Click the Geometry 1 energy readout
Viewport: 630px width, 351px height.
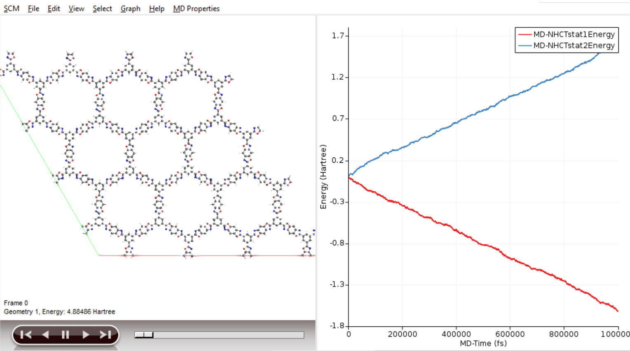tap(59, 312)
